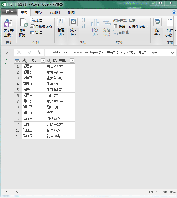
Task: Select the 处方明细 column header
Action: (x=60, y=61)
